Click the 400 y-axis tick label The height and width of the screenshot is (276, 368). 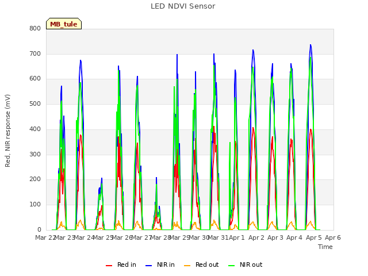pyautogui.click(x=35, y=129)
